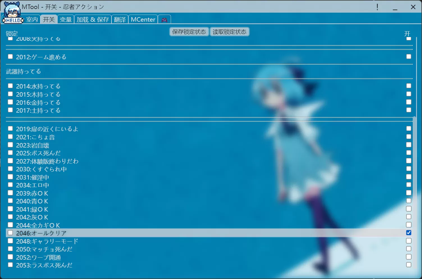The height and width of the screenshot is (279, 422).
Task: Select the 开关 tab
Action: (49, 19)
